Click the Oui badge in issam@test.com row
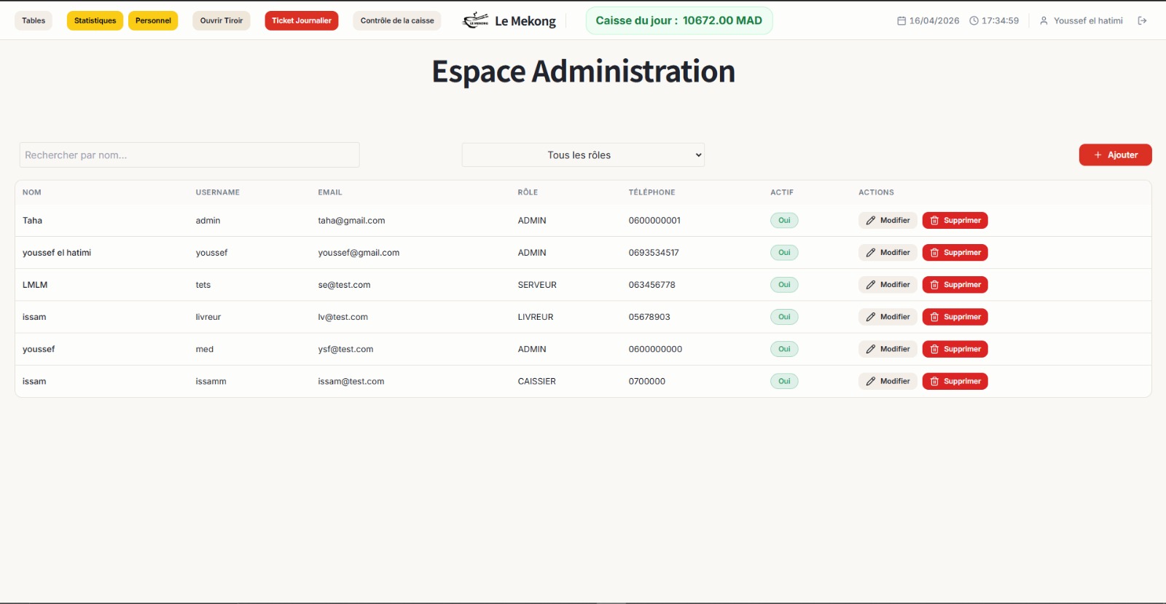 point(784,381)
